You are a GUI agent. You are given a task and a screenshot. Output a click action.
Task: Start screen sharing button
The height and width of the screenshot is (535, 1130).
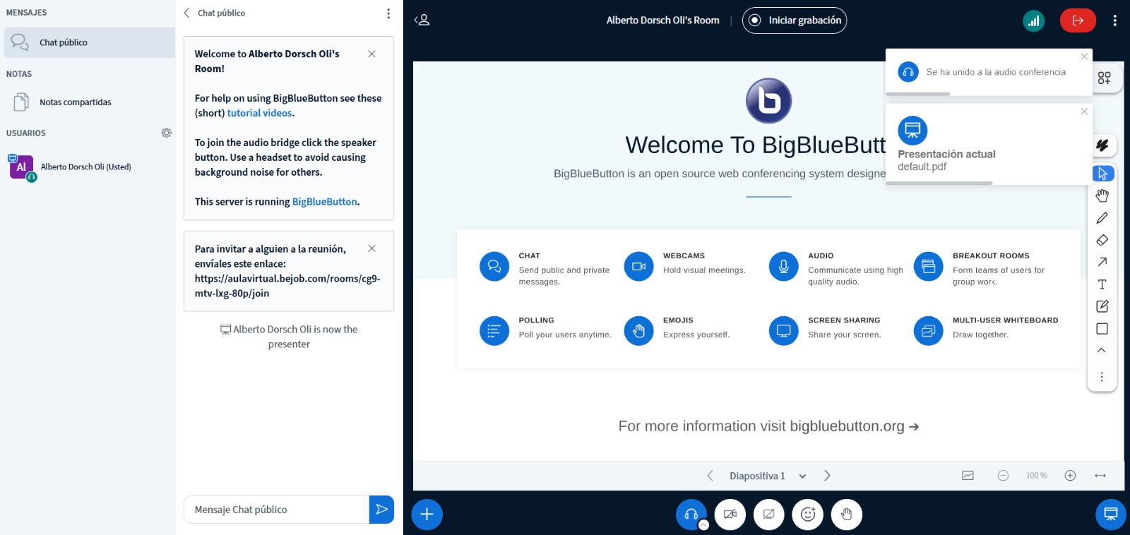(769, 515)
